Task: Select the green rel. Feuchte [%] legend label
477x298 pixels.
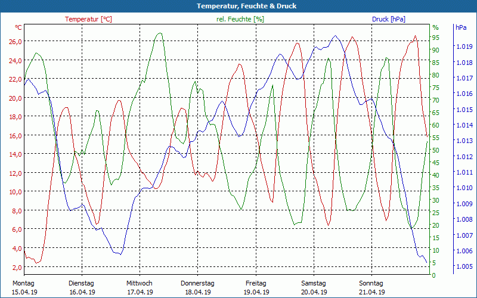Action: [x=240, y=19]
